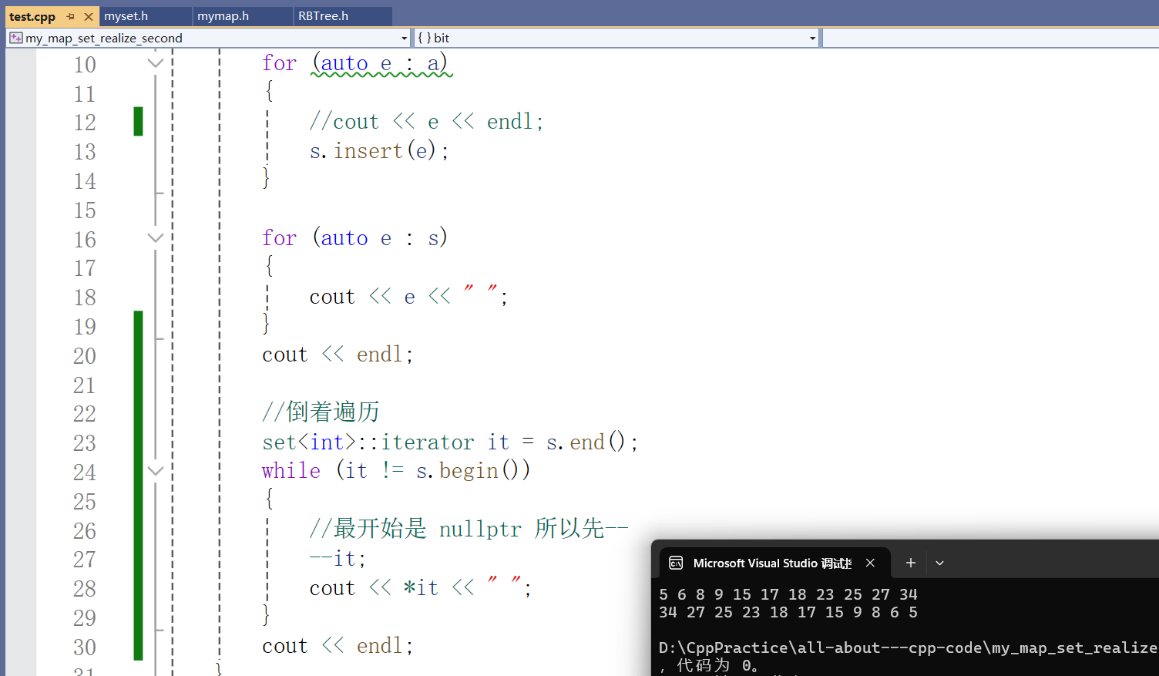
Task: Switch to the mymap.h tab
Action: 243,16
